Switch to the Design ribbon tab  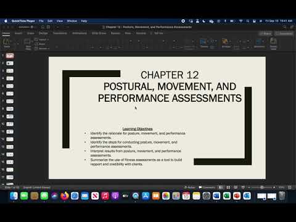[x=43, y=33]
